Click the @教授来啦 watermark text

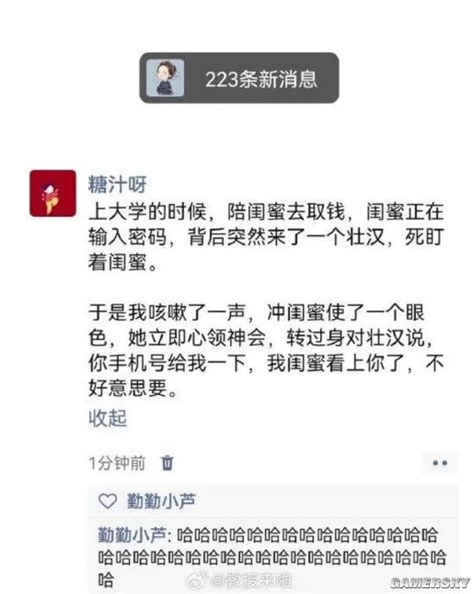point(251,580)
